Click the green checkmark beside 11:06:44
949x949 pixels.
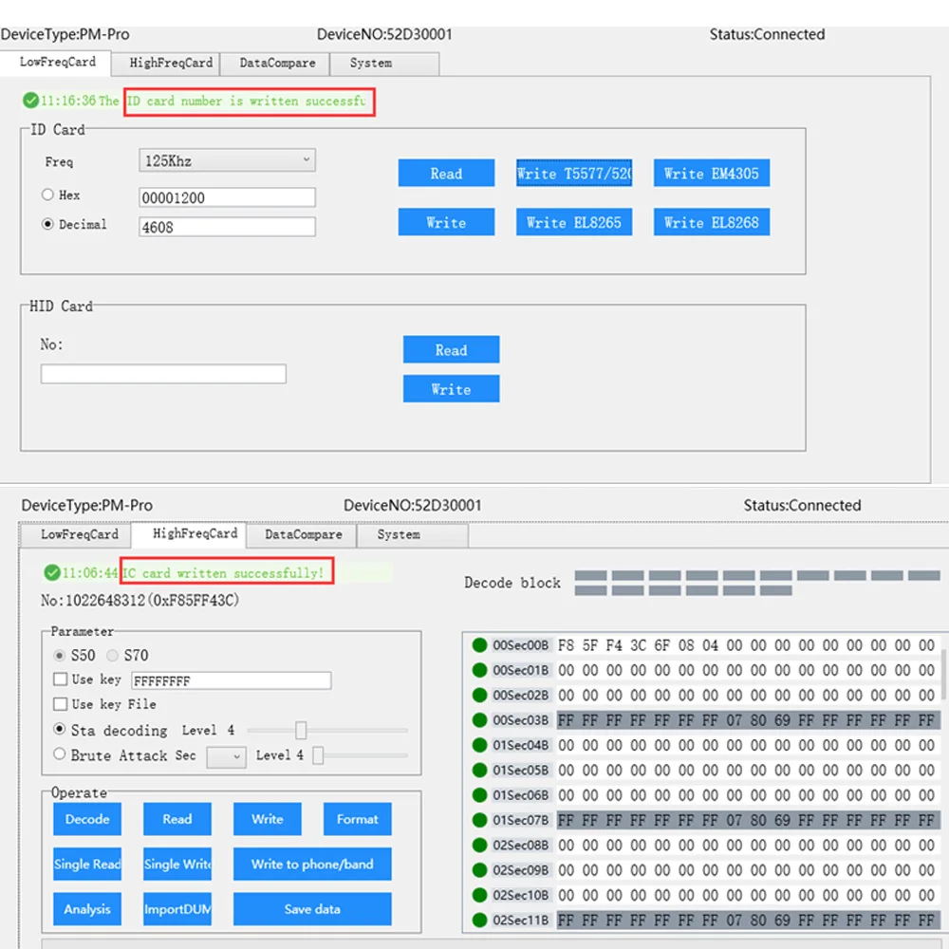click(x=52, y=573)
